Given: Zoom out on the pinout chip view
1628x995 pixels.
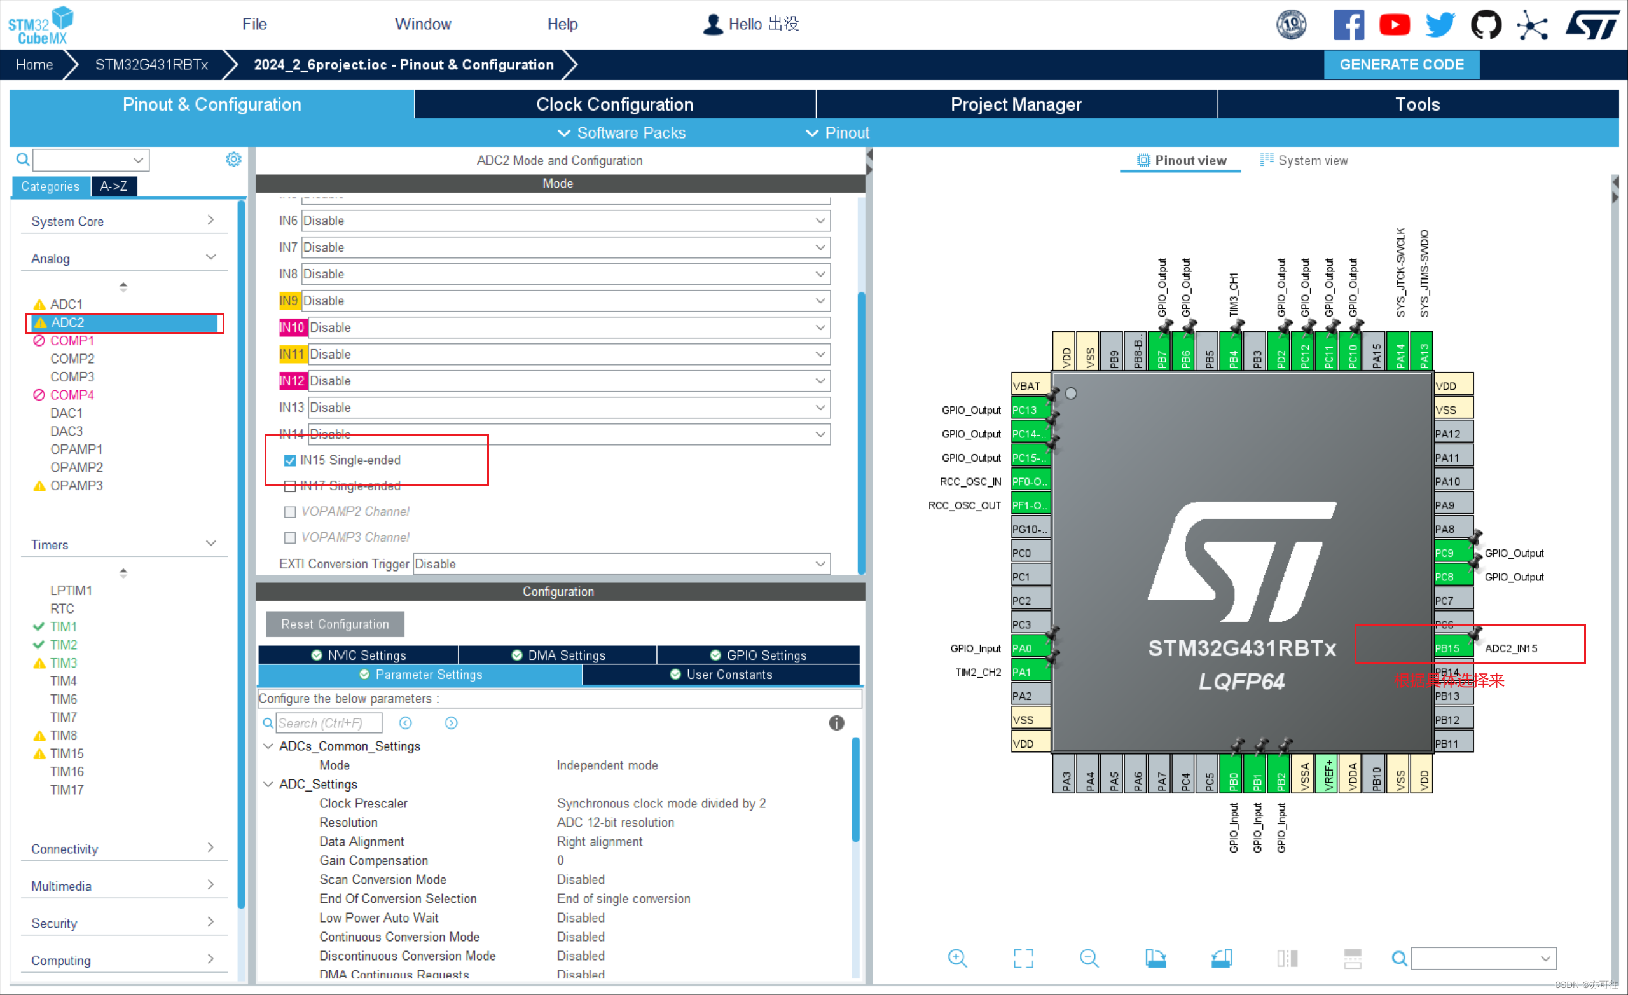Looking at the screenshot, I should tap(1089, 958).
